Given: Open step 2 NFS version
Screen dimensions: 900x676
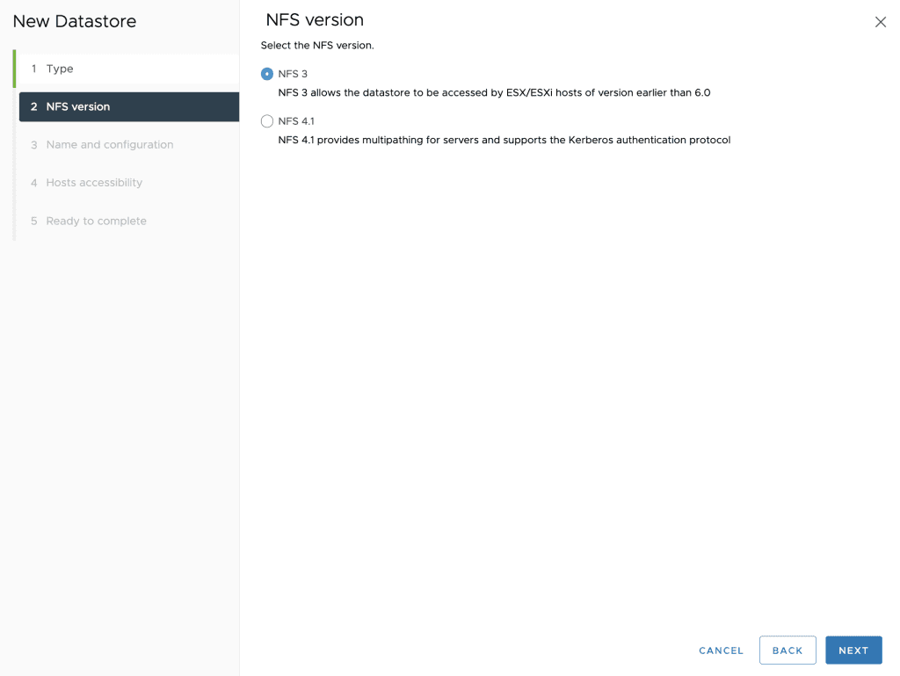Looking at the screenshot, I should coord(129,106).
